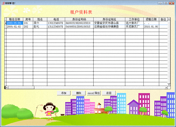This screenshot has height=127, width=176.
Task: Click the application icon in title bar
Action: [3, 3]
